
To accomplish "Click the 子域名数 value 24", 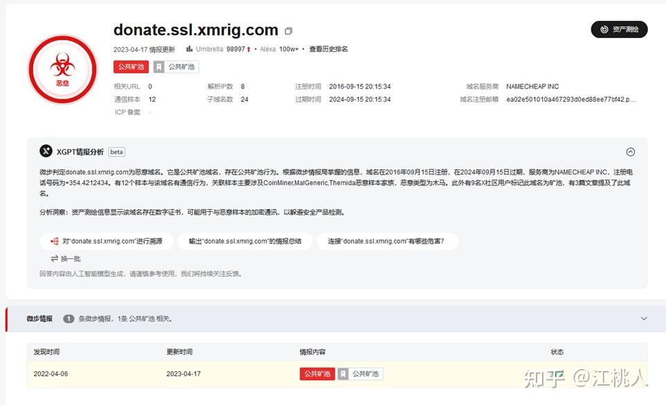I will (244, 99).
